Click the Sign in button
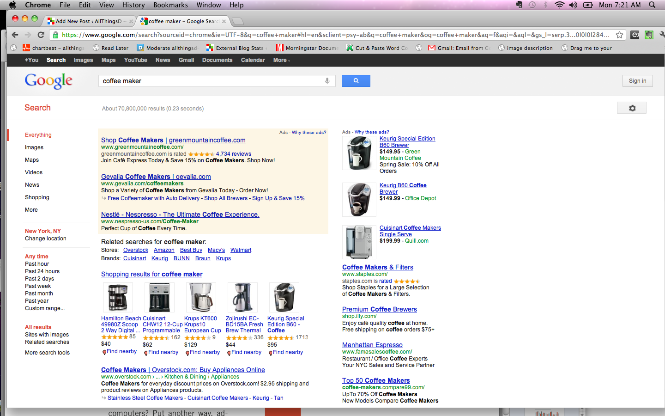The image size is (665, 416). point(637,80)
